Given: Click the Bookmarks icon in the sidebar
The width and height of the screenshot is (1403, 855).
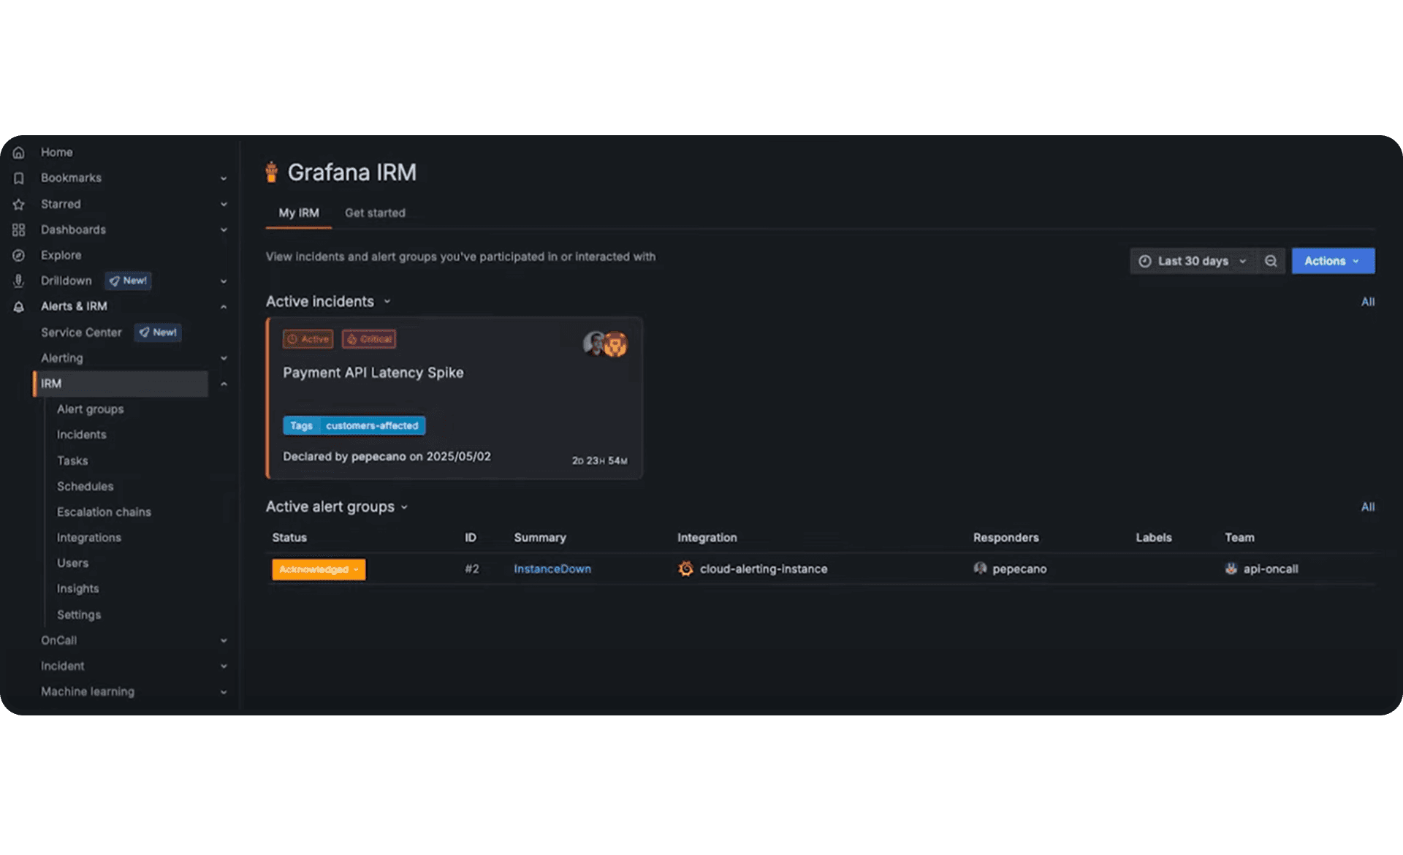Looking at the screenshot, I should [x=19, y=178].
